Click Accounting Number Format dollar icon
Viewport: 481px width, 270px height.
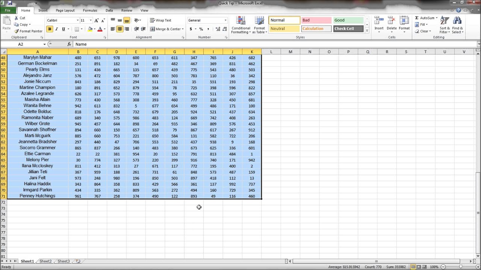click(x=191, y=29)
